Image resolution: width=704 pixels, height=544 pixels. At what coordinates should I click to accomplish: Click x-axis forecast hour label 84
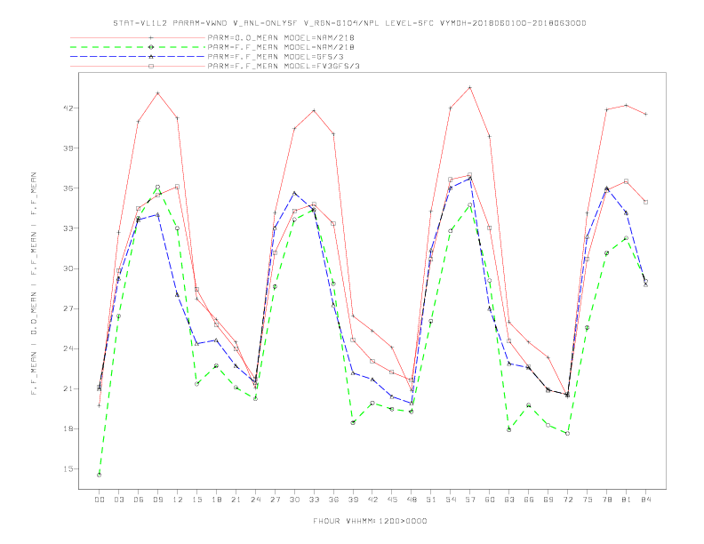645,500
